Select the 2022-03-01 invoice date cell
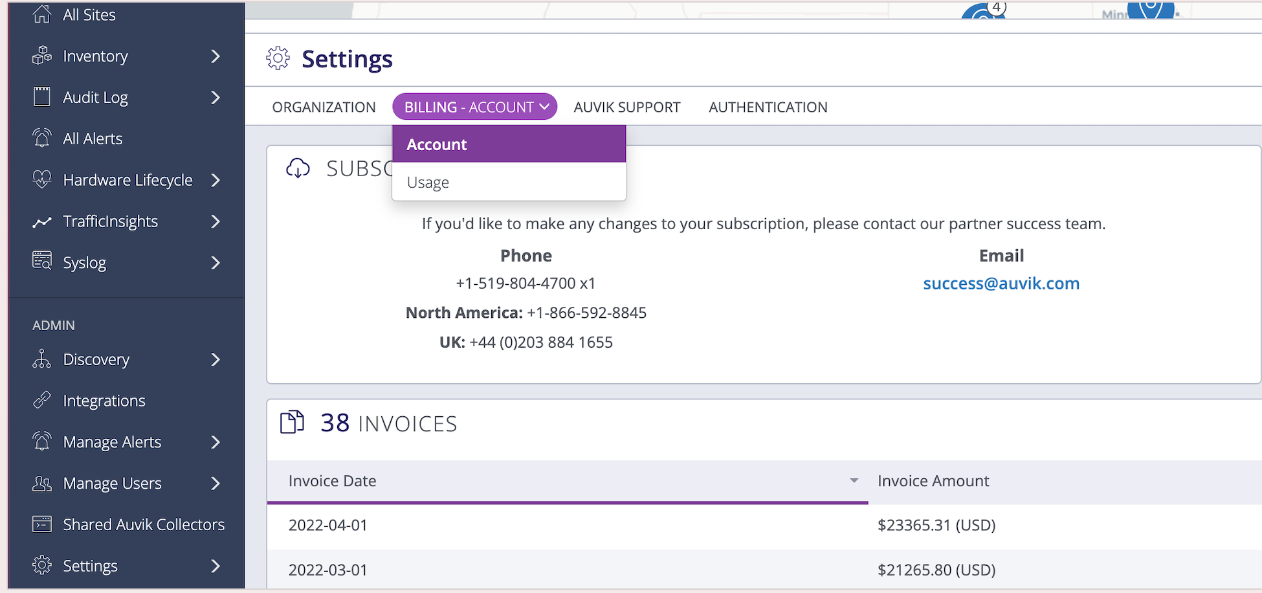 click(328, 570)
